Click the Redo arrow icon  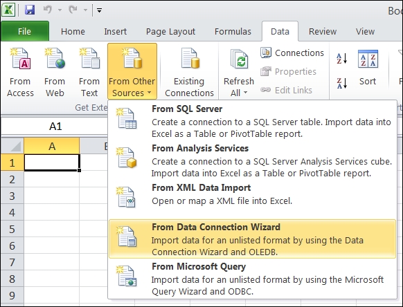(73, 10)
